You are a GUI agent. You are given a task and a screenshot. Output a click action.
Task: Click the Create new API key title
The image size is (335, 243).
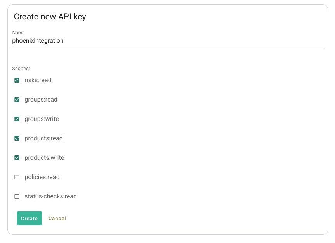pyautogui.click(x=50, y=17)
